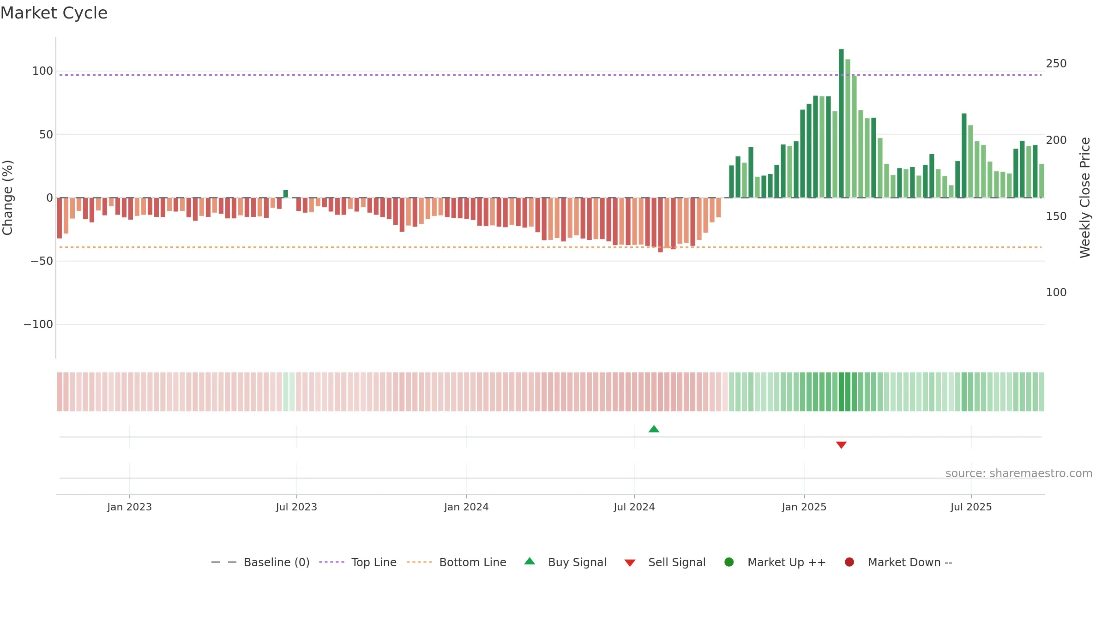The image size is (1108, 623).
Task: Click the Jan 2023 axis label
Action: (129, 507)
